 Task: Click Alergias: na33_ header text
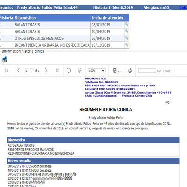click(x=158, y=7)
